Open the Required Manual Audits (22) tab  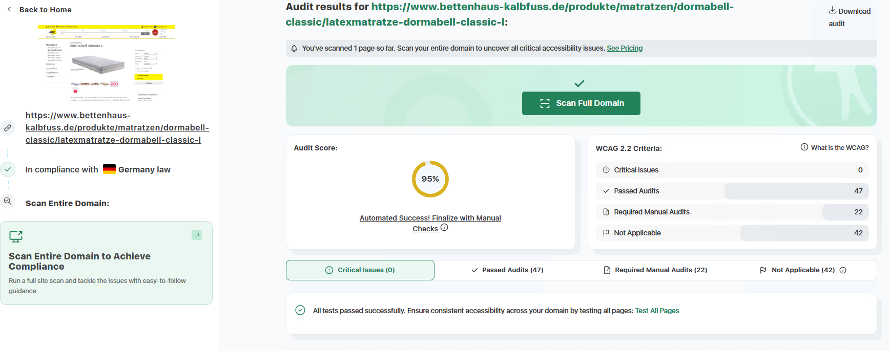(x=655, y=270)
